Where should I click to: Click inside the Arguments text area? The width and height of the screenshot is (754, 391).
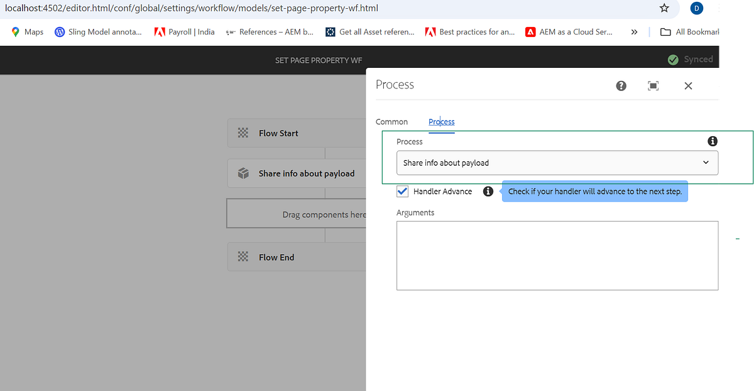point(557,255)
